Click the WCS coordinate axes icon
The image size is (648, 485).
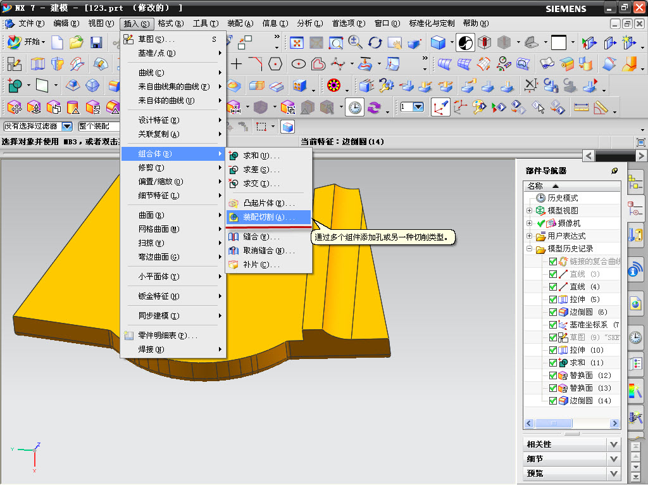(x=440, y=108)
